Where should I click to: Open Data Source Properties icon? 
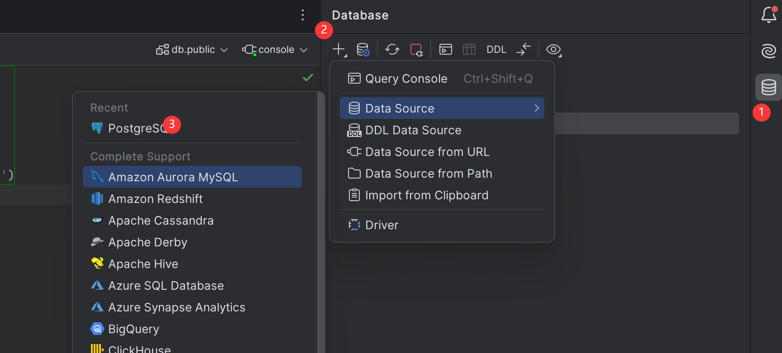(x=363, y=49)
